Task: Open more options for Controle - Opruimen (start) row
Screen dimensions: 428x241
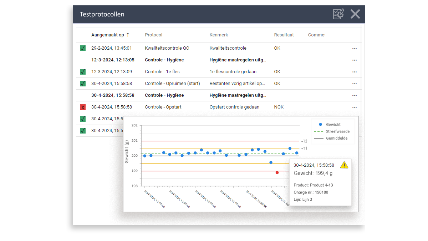Action: click(x=354, y=84)
